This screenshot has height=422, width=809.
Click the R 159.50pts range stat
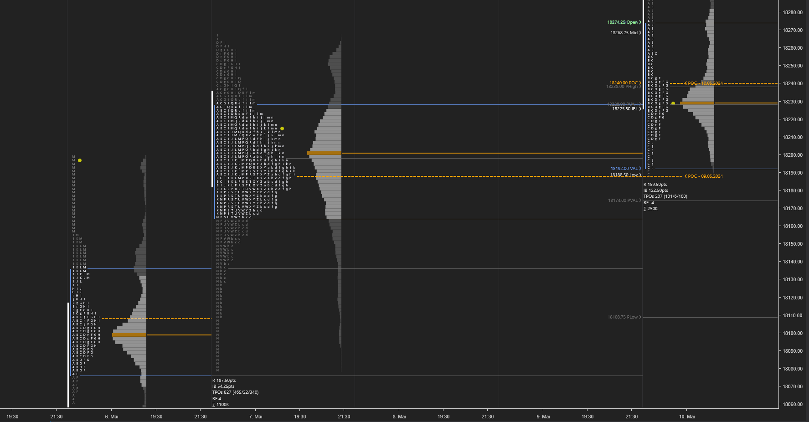coord(655,185)
